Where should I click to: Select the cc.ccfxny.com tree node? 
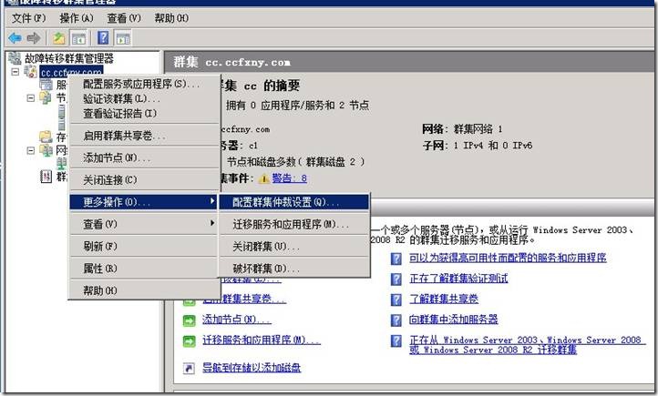pos(71,72)
